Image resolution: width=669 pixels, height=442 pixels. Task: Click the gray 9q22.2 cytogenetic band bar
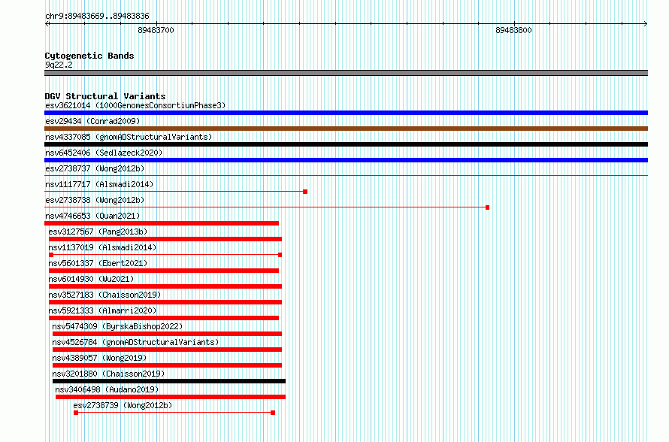[x=346, y=73]
